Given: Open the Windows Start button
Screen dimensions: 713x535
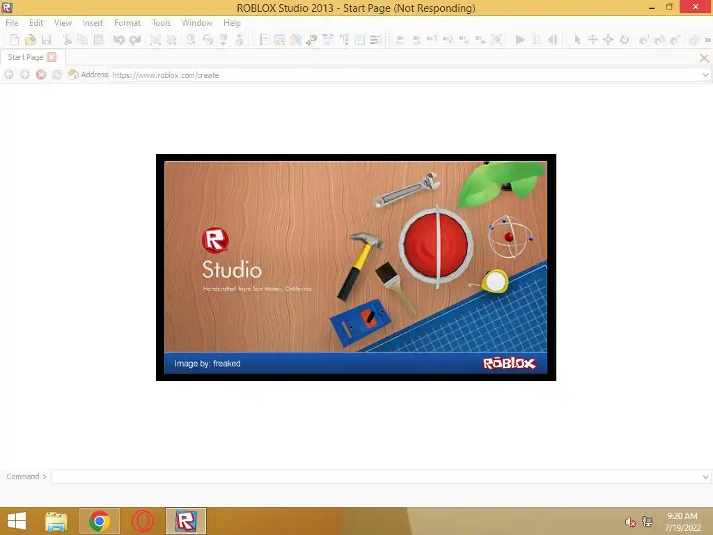Looking at the screenshot, I should click(x=17, y=521).
